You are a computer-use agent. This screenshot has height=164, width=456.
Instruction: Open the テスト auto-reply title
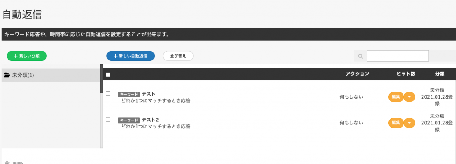(x=148, y=94)
